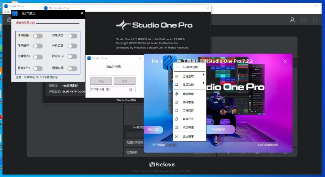This screenshot has height=177, width=325.
Task: Click the Studio One网站 link
Action: [126, 100]
